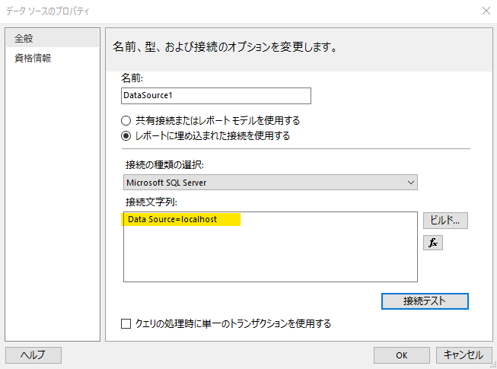Select 共有接続またはレポートモデルを使用する radio option
The width and height of the screenshot is (497, 369).
[x=126, y=120]
